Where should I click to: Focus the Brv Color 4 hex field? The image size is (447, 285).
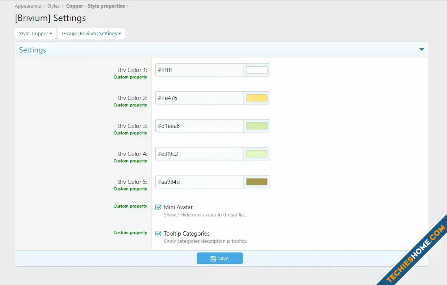[199, 154]
